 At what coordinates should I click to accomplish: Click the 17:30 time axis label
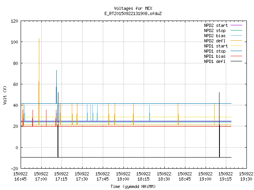tap(82, 179)
